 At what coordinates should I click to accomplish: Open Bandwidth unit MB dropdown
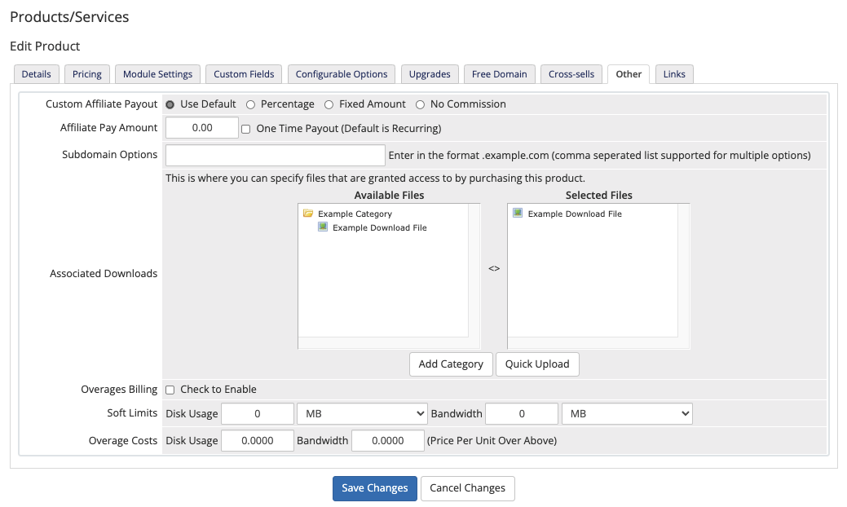(x=627, y=413)
